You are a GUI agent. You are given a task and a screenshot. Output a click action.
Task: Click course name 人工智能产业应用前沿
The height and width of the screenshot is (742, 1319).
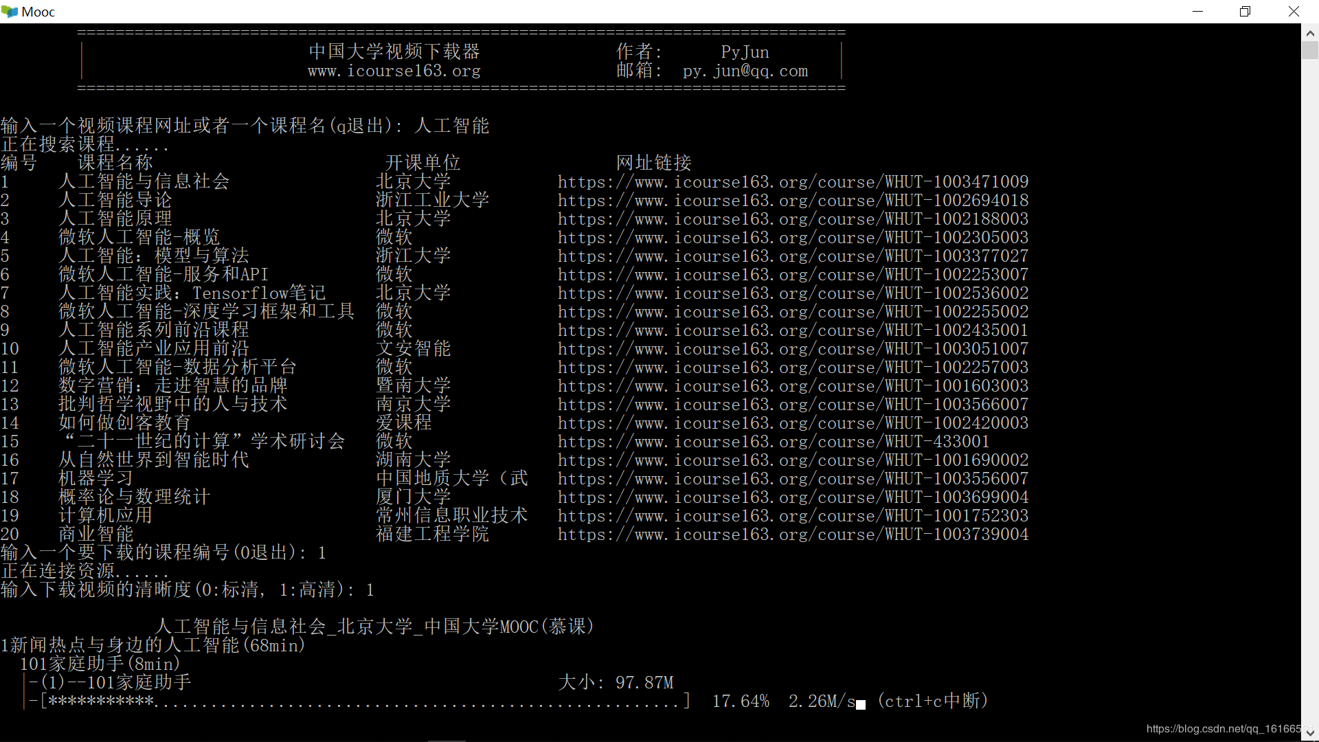154,348
